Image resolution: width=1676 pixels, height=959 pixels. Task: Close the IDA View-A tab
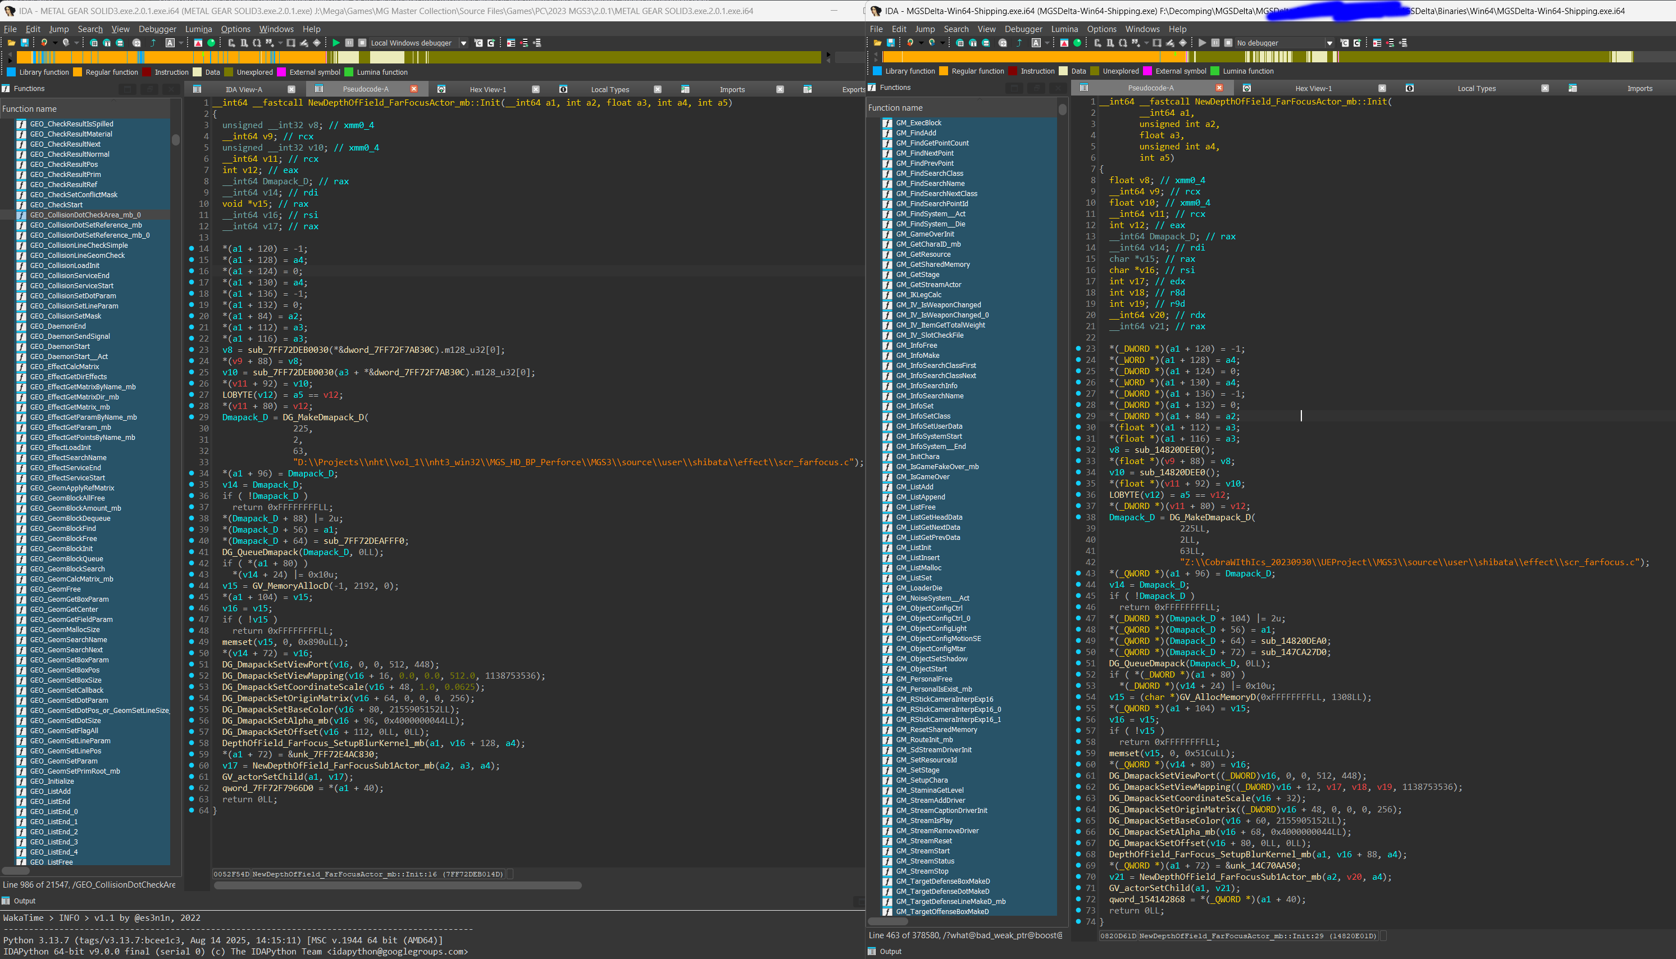coord(292,89)
